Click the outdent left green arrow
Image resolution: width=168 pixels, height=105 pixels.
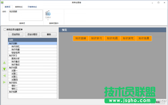tap(4, 76)
